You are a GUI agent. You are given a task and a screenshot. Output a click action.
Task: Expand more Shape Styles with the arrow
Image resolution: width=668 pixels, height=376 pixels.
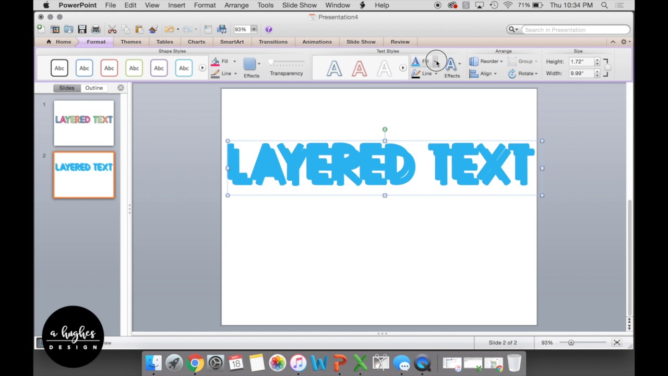pos(202,67)
